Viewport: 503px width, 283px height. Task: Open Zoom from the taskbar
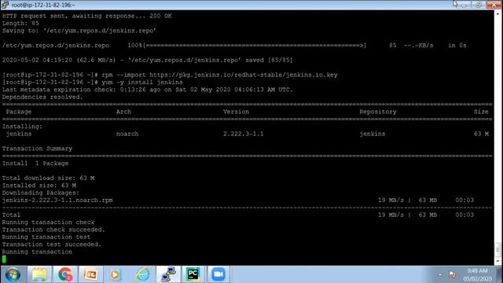tap(218, 274)
